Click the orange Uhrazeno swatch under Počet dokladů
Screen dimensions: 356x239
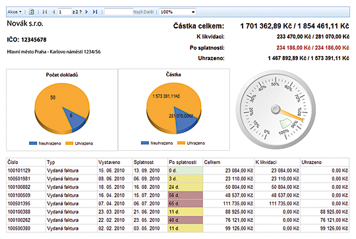69,144
